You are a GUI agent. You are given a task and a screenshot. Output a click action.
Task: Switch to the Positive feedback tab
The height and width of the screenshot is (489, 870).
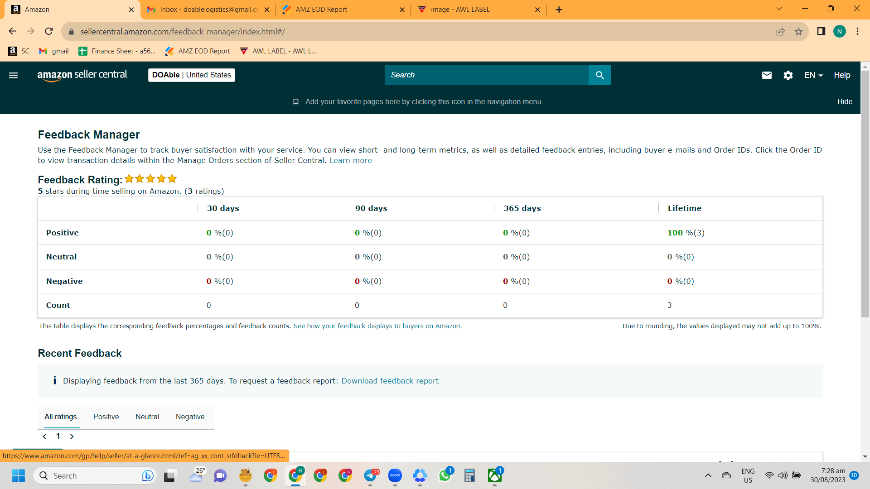[x=106, y=417]
